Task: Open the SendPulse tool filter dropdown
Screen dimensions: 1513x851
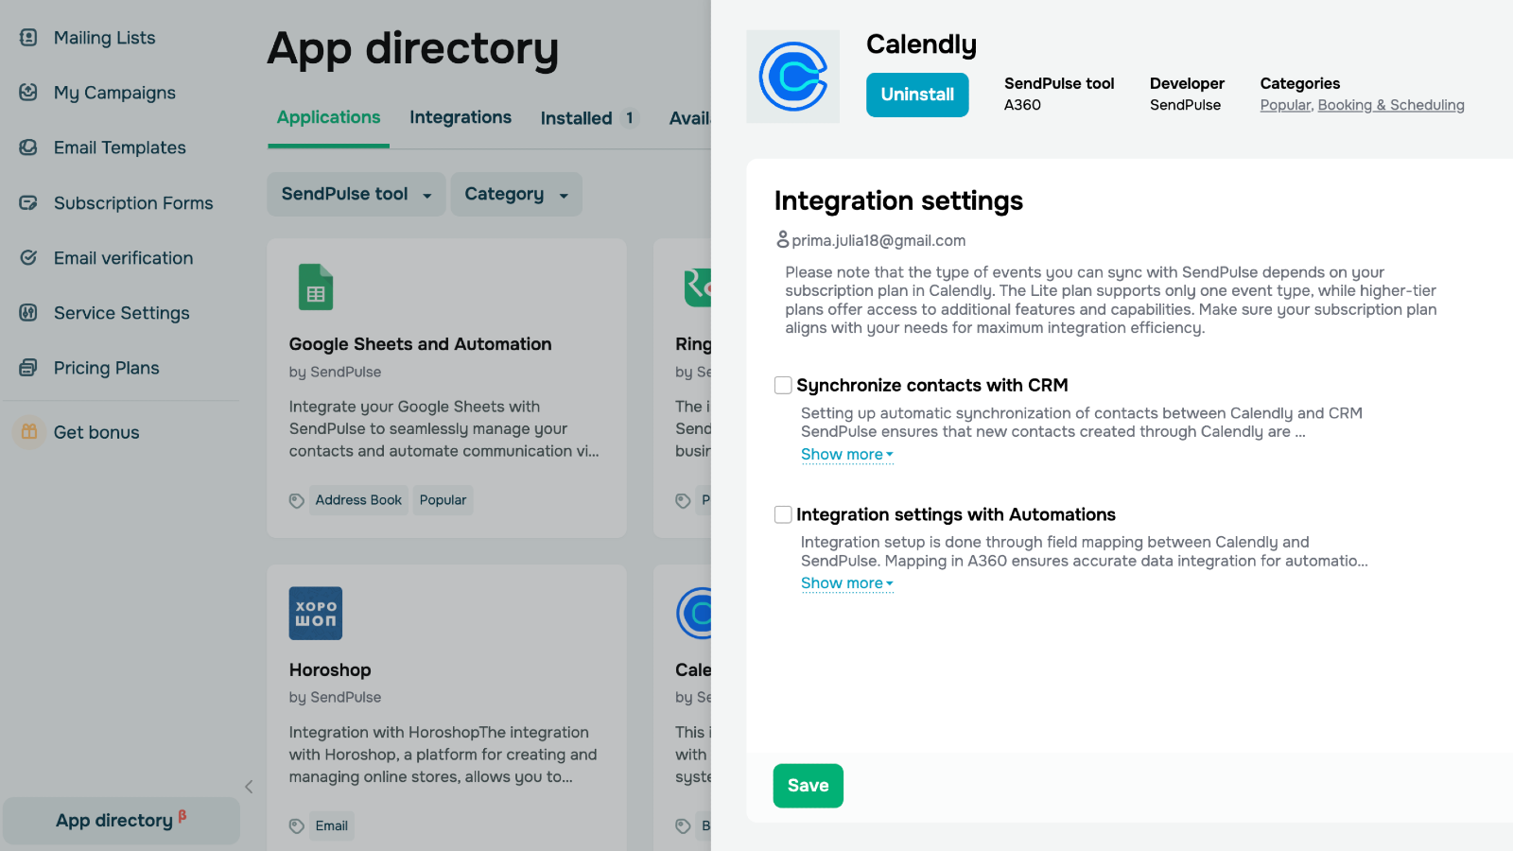Action: pyautogui.click(x=356, y=194)
